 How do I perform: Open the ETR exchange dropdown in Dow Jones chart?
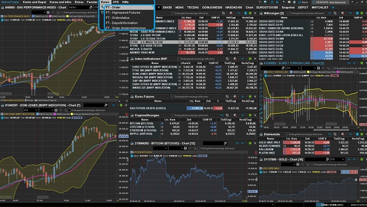point(30,110)
